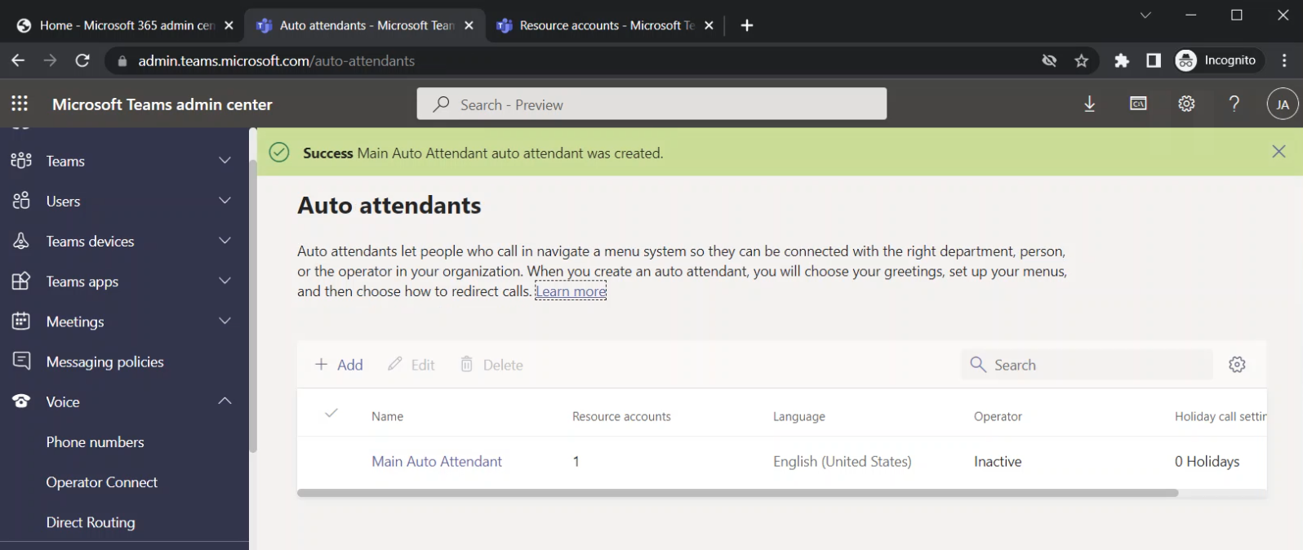This screenshot has height=550, width=1303.
Task: Bookmark this page with star icon
Action: (x=1082, y=61)
